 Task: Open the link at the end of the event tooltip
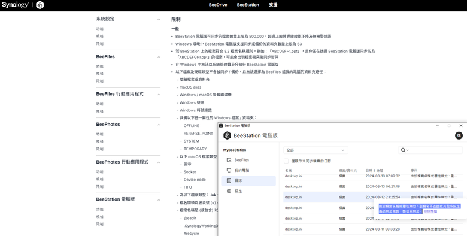(430, 211)
